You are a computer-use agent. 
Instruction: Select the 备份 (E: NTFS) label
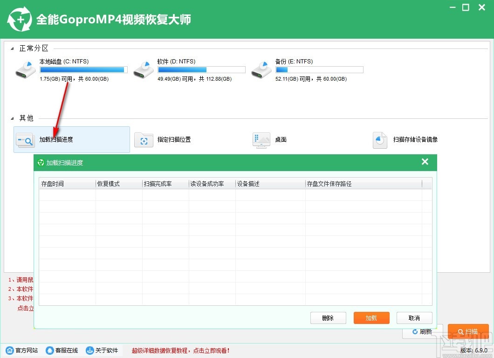point(294,62)
